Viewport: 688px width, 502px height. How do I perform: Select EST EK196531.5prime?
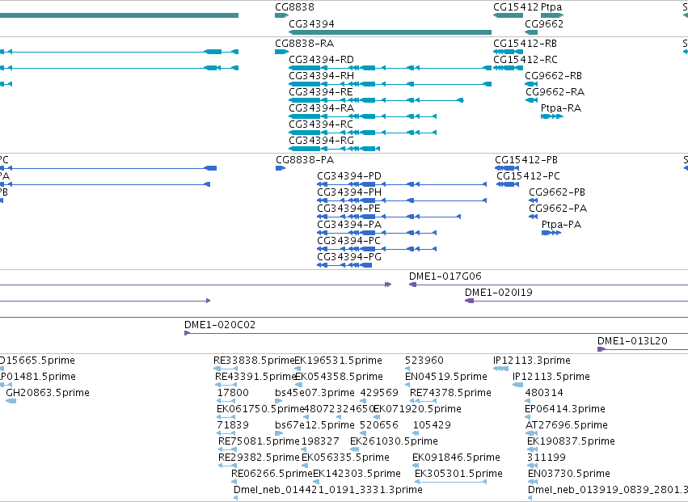point(338,361)
